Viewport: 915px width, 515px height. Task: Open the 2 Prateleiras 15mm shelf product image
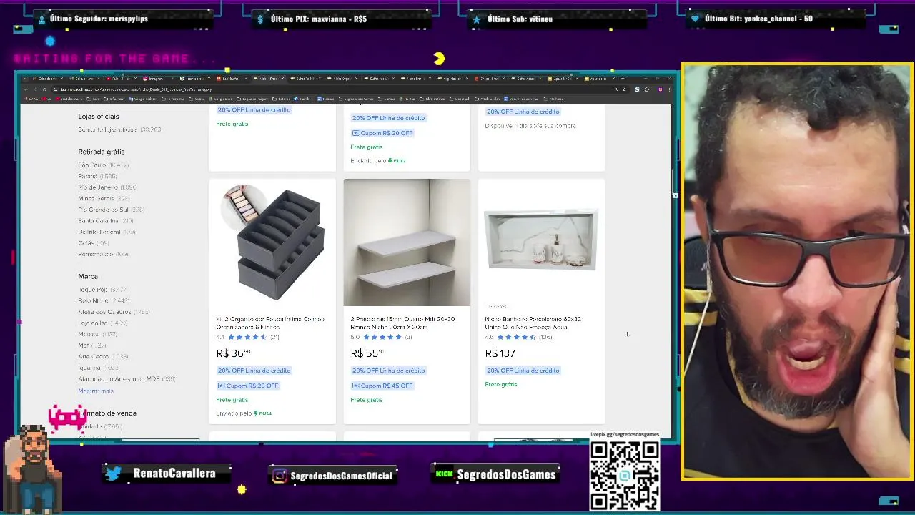407,242
